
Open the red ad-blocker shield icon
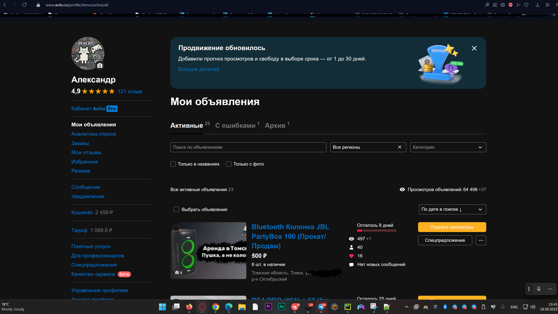point(511,5)
